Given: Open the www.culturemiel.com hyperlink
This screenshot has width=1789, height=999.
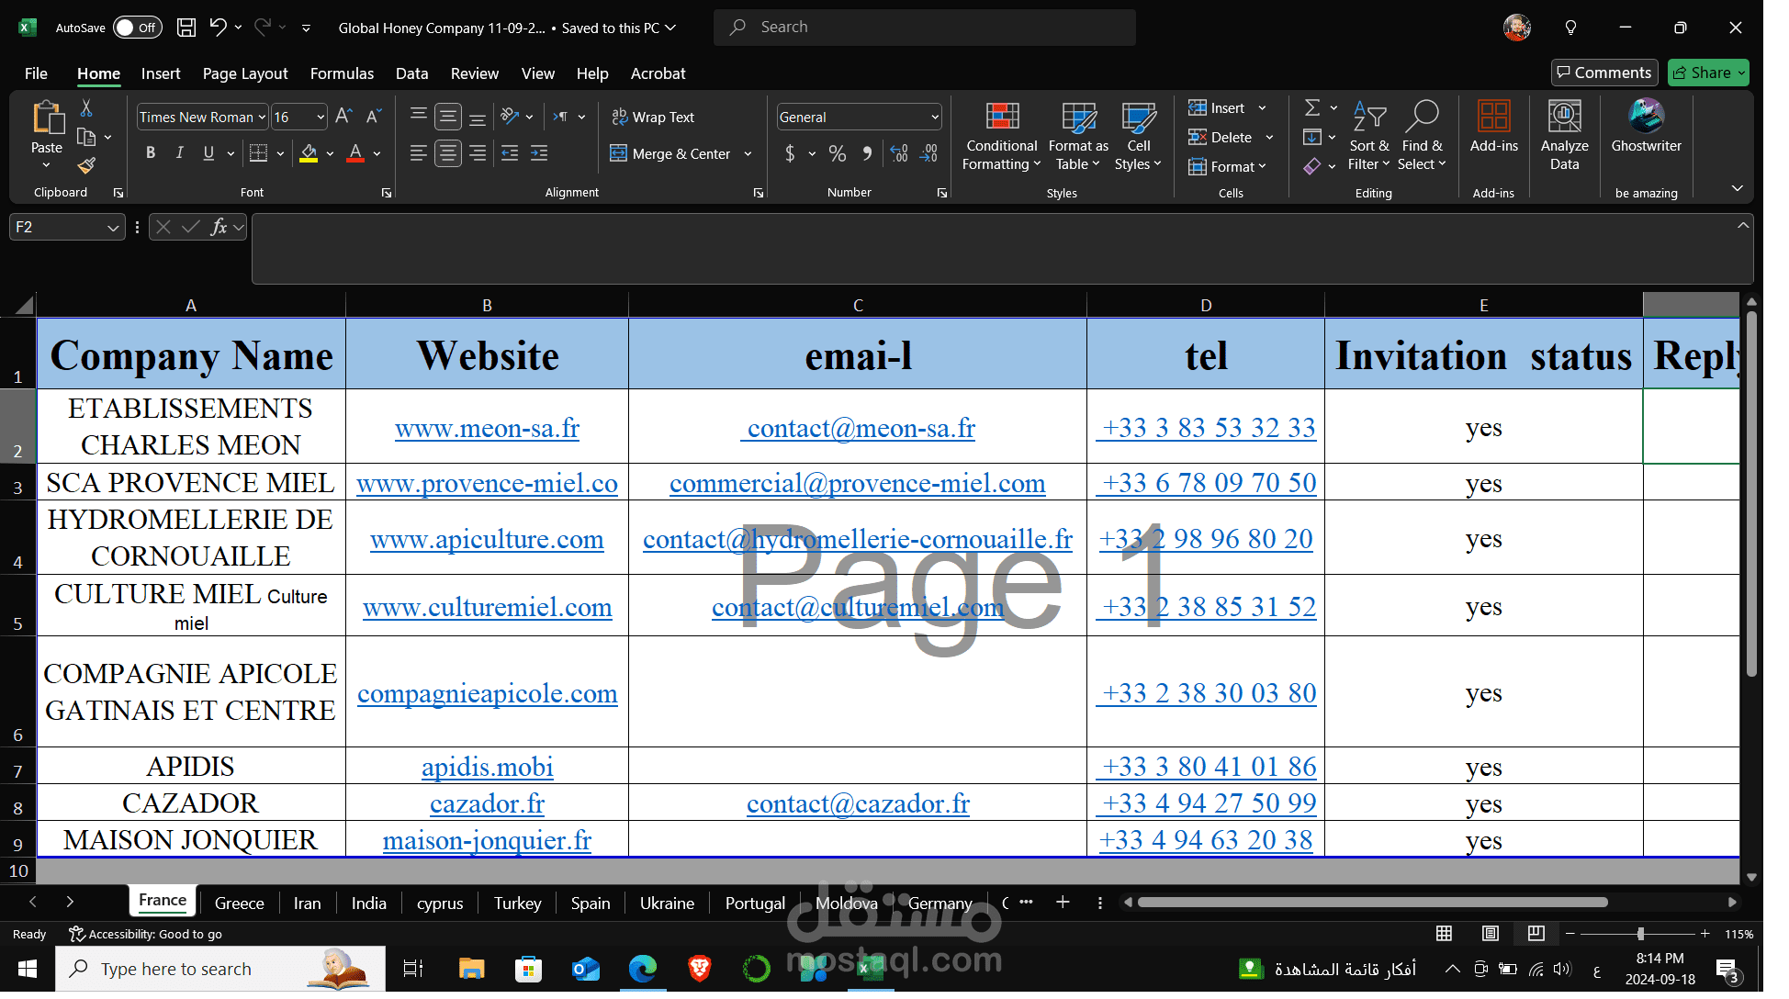Looking at the screenshot, I should tap(487, 607).
